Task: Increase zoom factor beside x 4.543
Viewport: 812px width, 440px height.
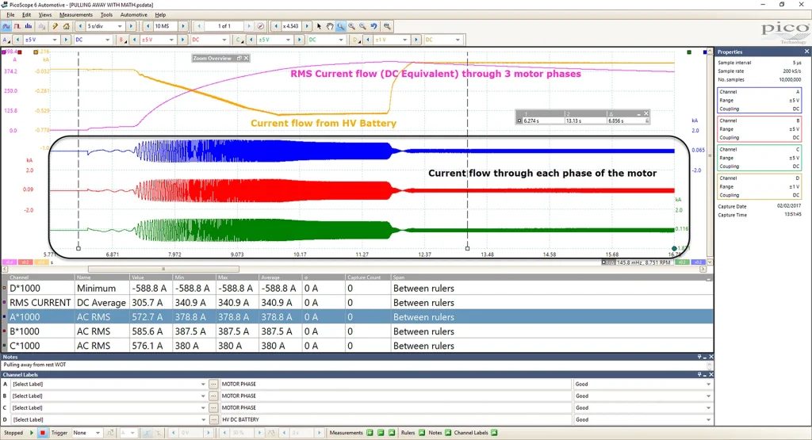Action: pyautogui.click(x=307, y=26)
